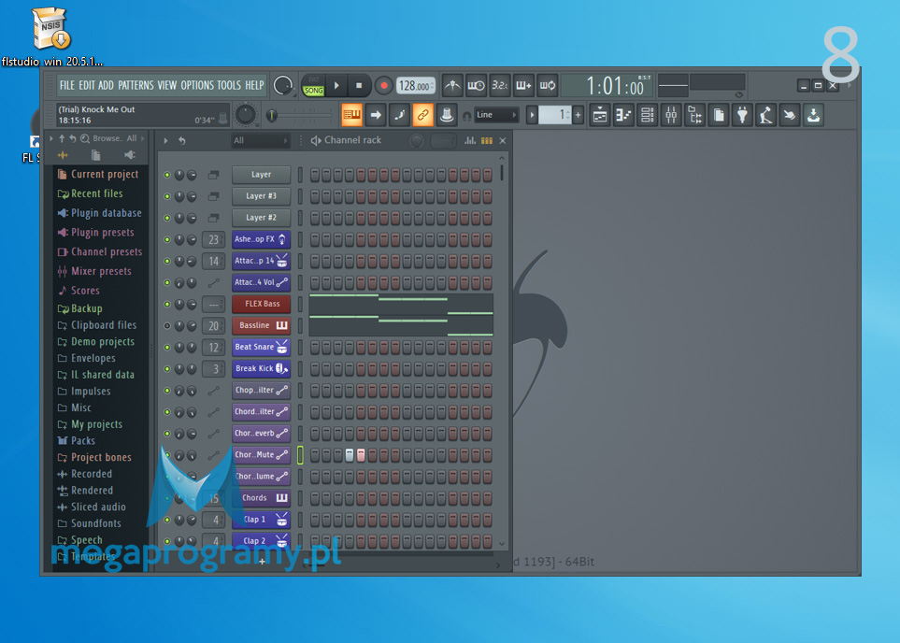Click the record button

point(384,86)
